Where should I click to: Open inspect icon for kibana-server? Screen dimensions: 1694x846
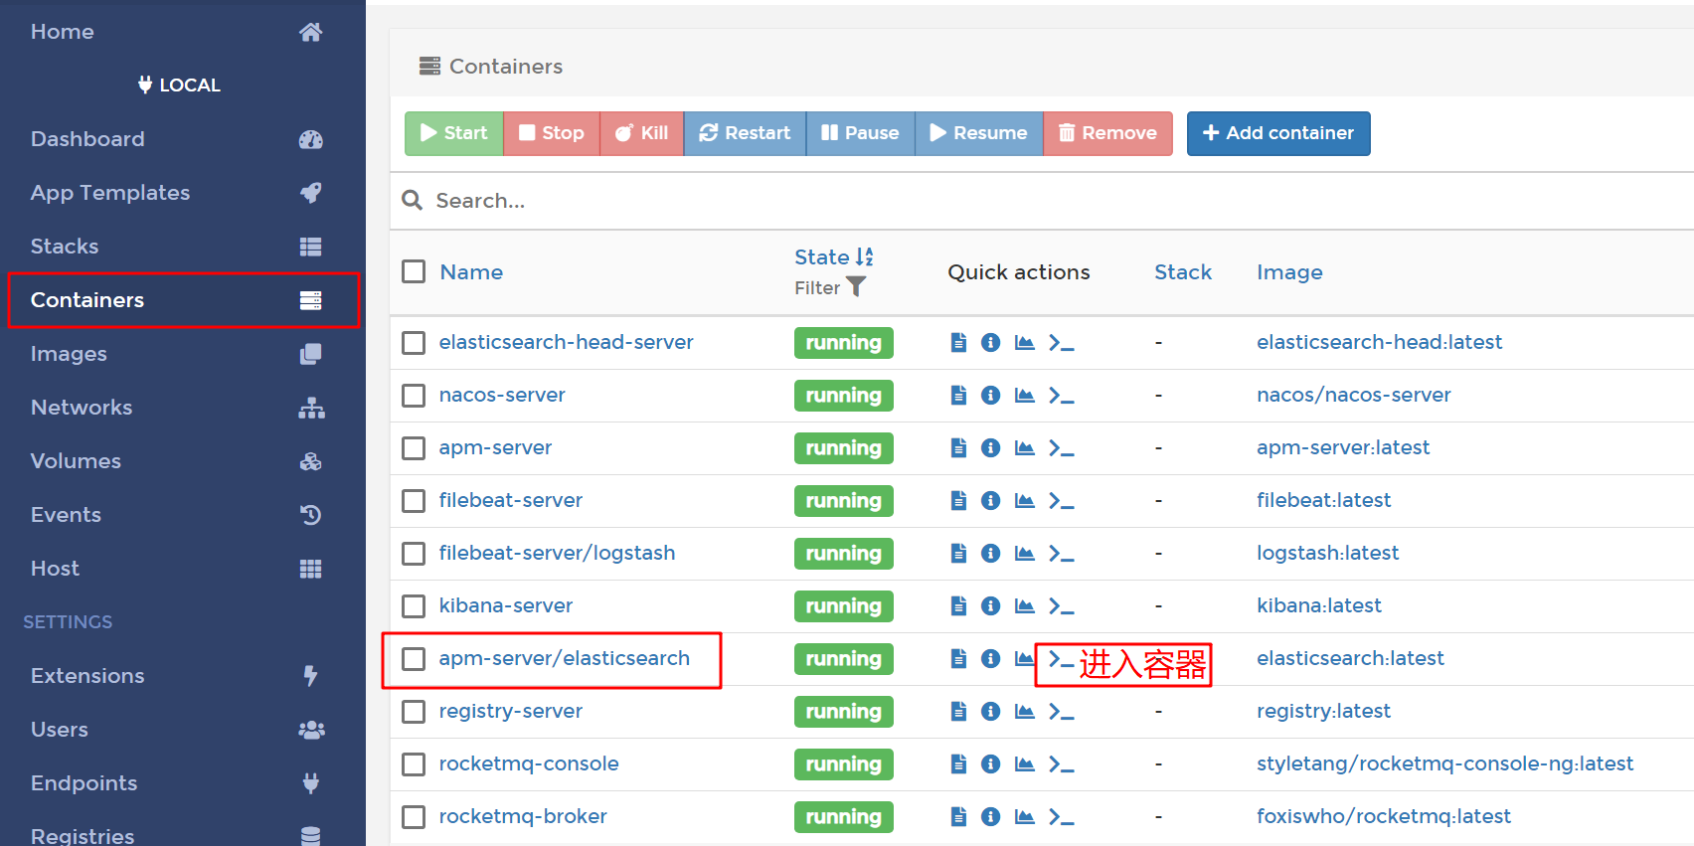pos(990,606)
